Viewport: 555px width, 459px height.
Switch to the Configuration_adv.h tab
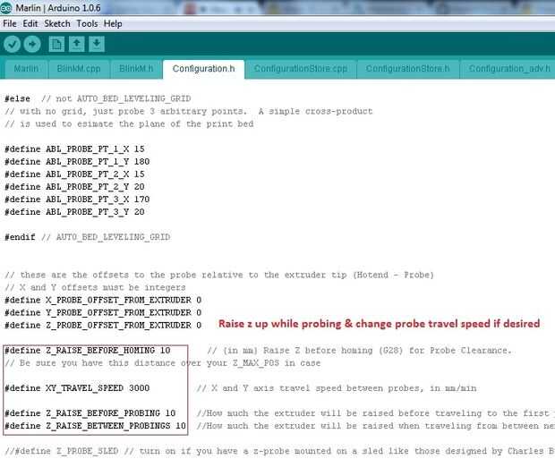tap(509, 69)
